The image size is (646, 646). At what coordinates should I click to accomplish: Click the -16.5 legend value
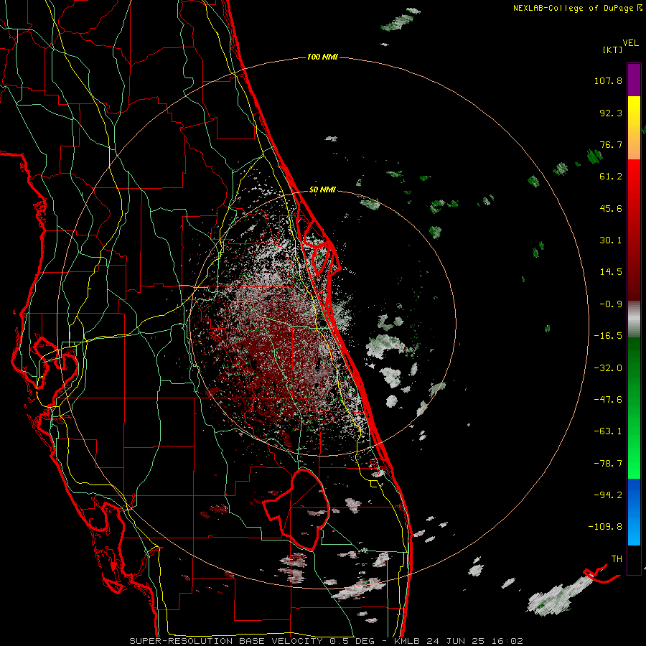point(608,336)
